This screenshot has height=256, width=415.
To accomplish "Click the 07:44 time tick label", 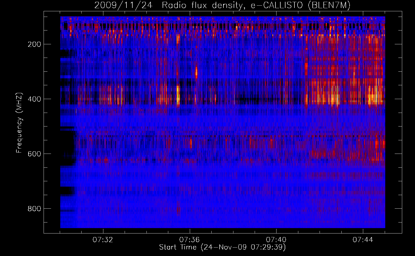I will click(363, 240).
